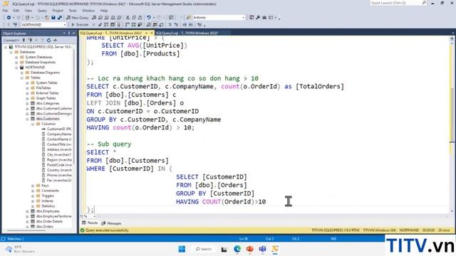The width and height of the screenshot is (456, 256).
Task: Click the Database Engine Query icon
Action: 94,17
